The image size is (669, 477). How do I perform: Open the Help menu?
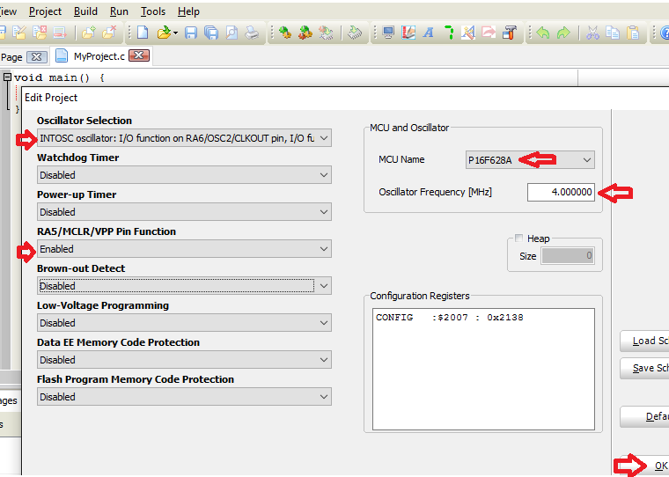point(188,11)
